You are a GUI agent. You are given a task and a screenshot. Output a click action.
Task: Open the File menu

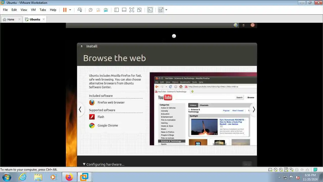pos(5,10)
